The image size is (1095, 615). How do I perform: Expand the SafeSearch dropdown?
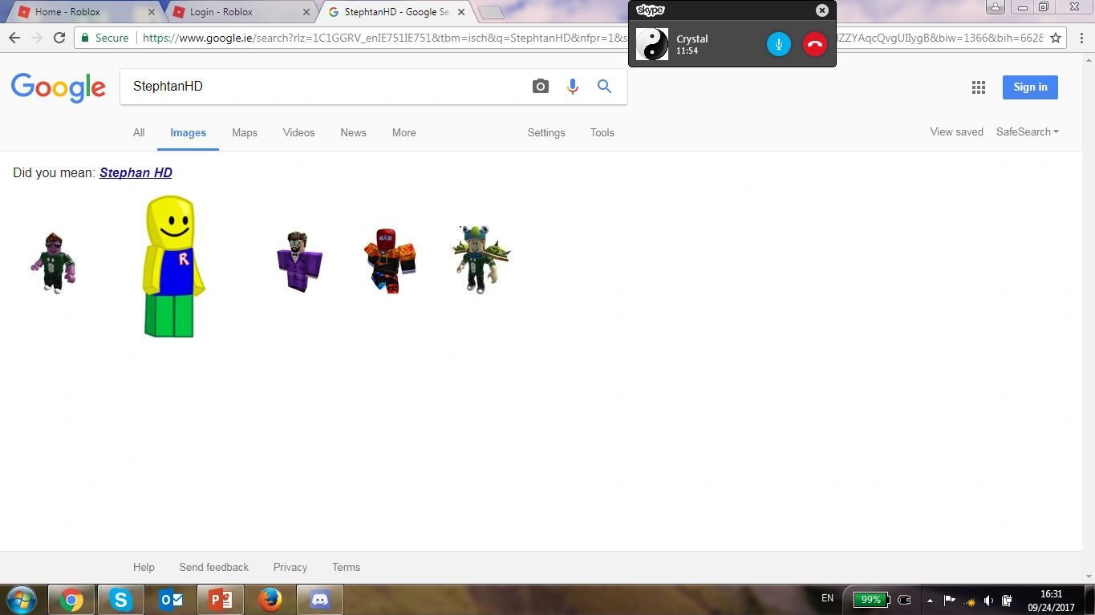point(1027,132)
